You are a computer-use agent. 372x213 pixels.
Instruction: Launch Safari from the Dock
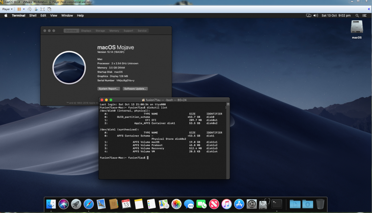89,204
